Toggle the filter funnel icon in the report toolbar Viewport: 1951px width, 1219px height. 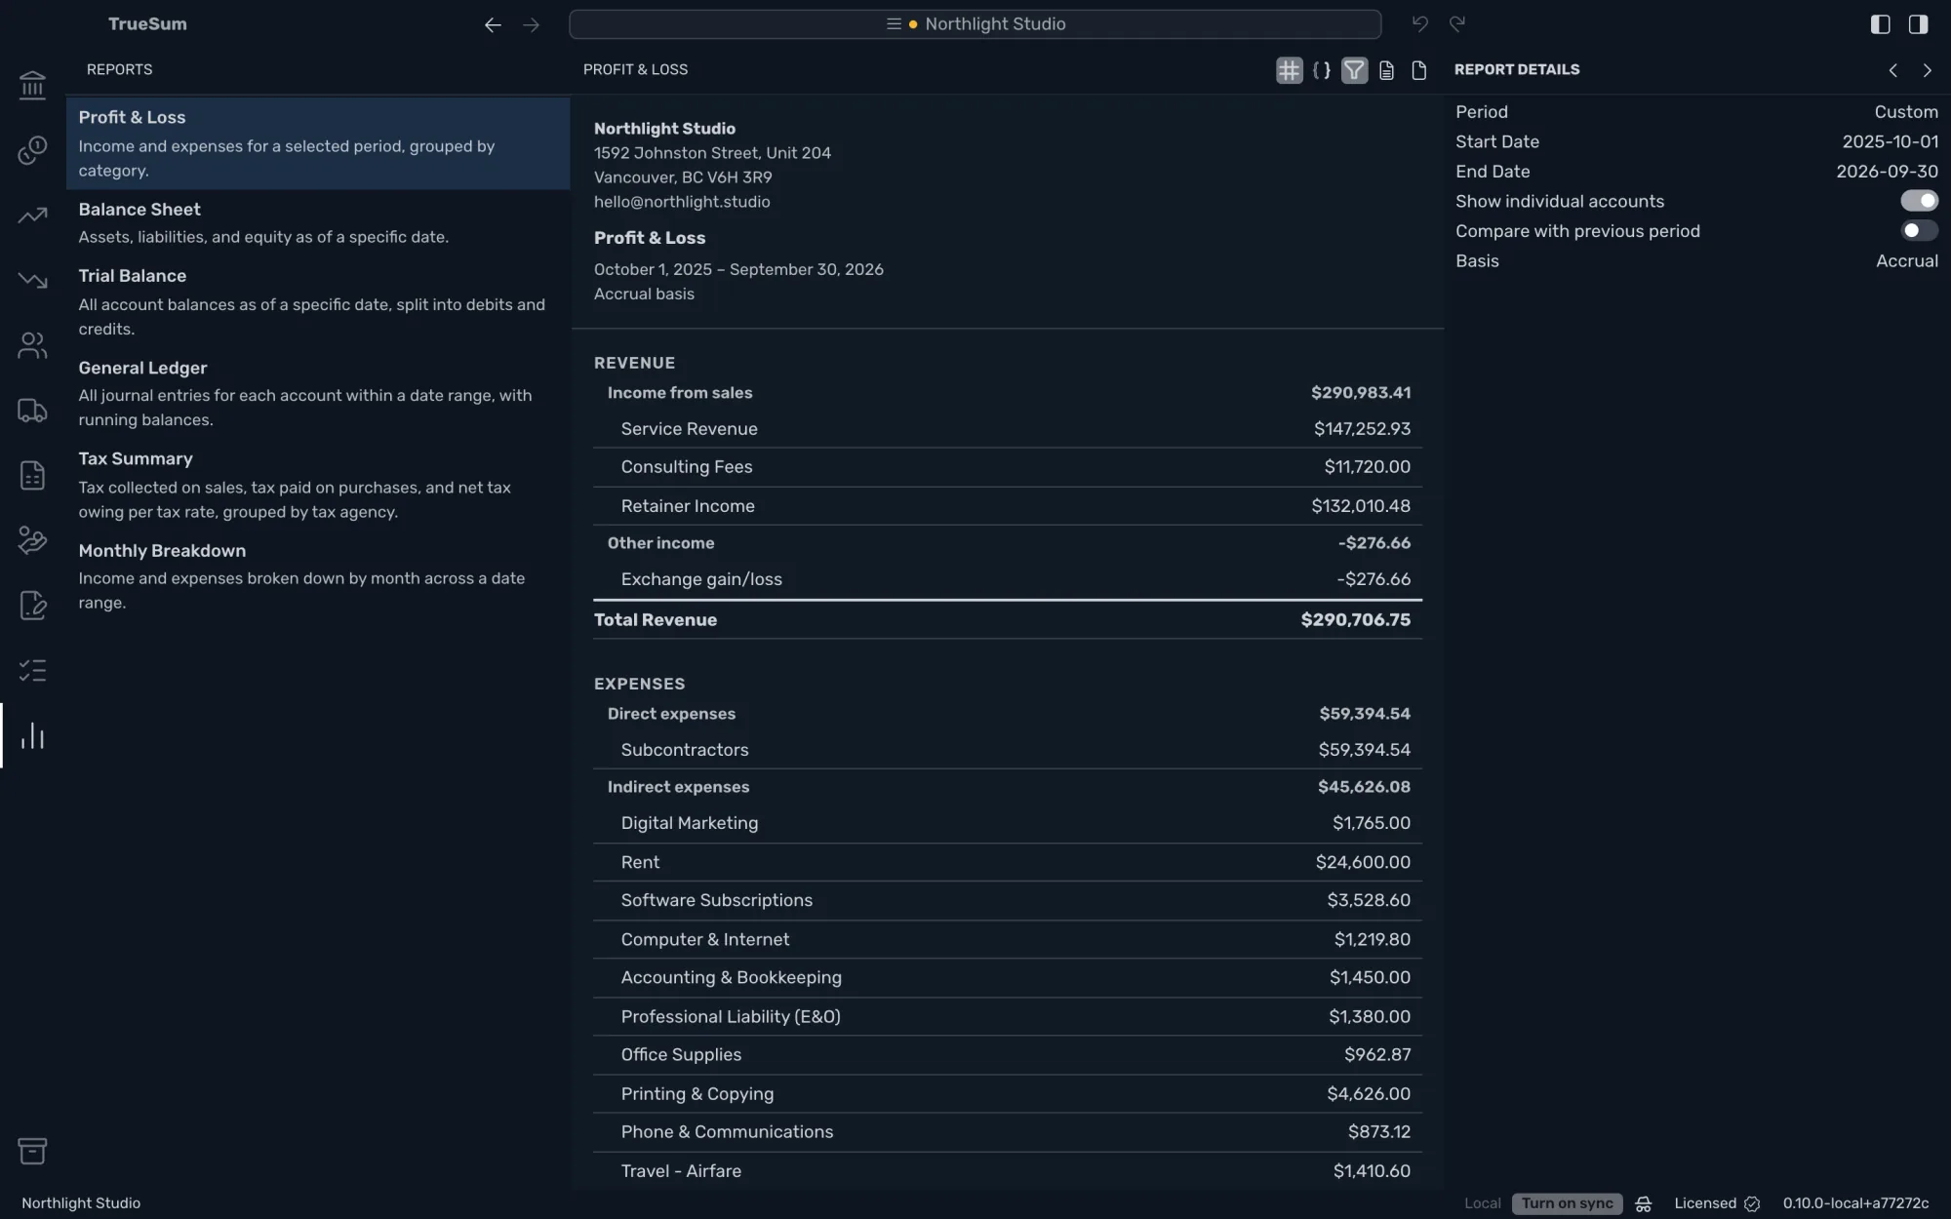[x=1354, y=70]
